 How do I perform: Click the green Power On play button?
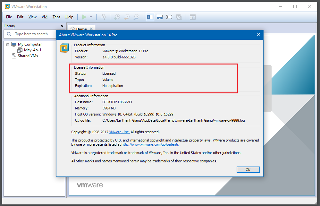pyautogui.click(x=84, y=17)
